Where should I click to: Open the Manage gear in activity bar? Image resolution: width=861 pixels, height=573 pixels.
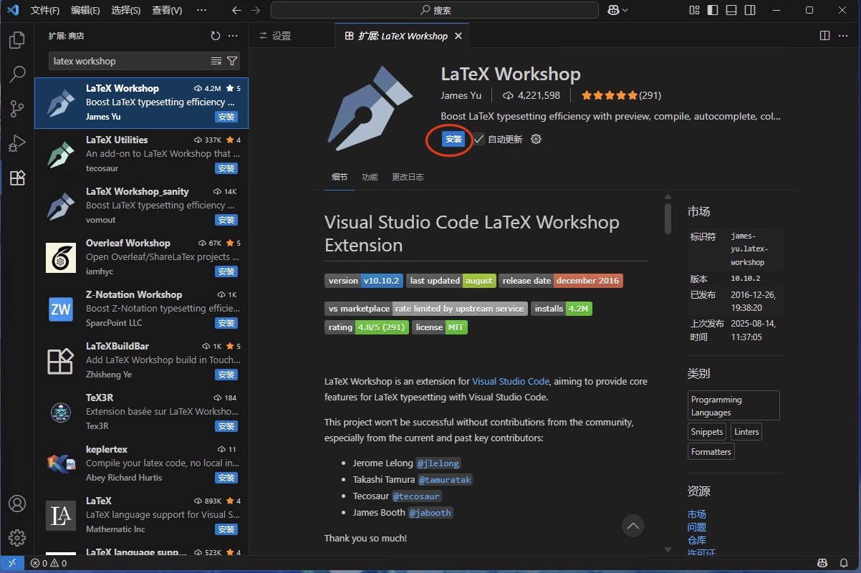coord(17,538)
